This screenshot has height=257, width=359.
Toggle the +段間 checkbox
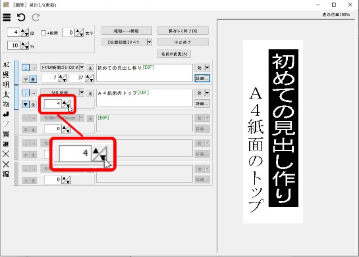pyautogui.click(x=43, y=33)
